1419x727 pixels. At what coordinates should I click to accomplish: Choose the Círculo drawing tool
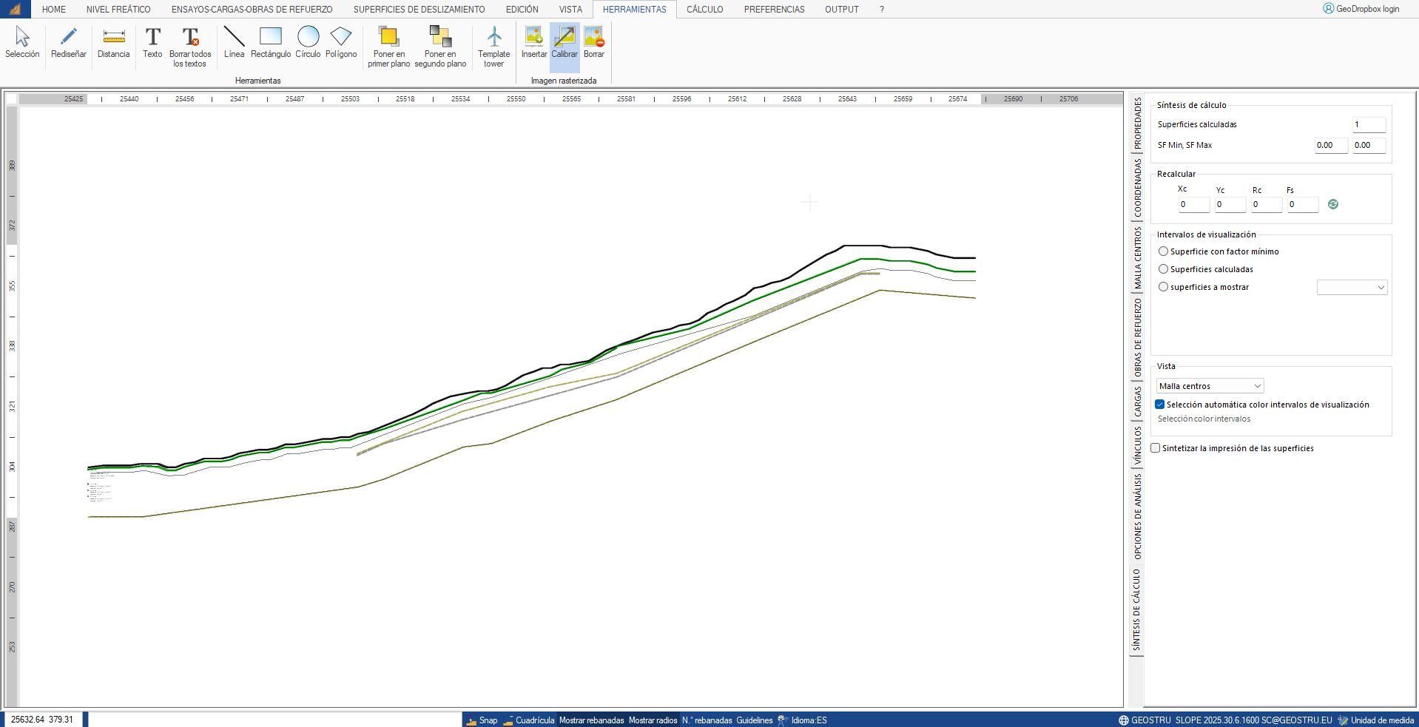click(308, 44)
